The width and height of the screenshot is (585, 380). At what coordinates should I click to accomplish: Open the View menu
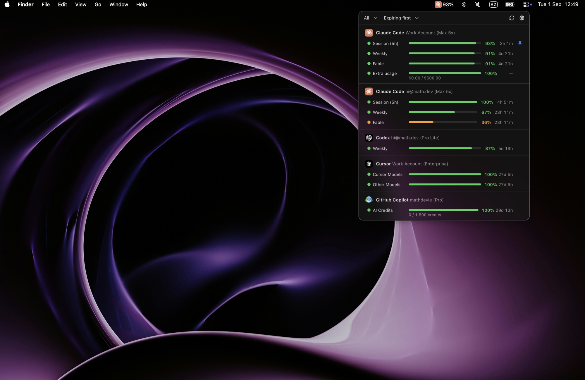tap(81, 4)
